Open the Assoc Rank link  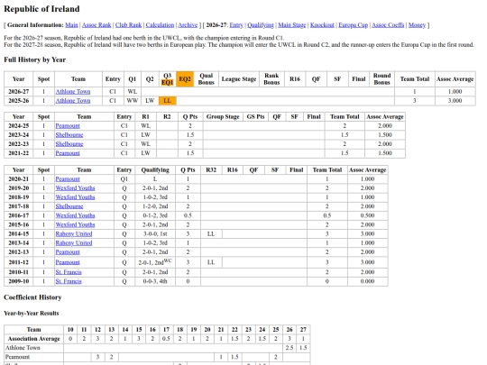(x=96, y=25)
